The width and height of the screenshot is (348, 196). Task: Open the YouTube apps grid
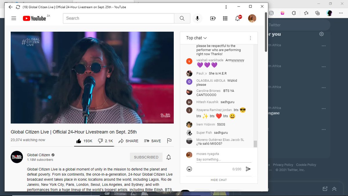pos(225,18)
